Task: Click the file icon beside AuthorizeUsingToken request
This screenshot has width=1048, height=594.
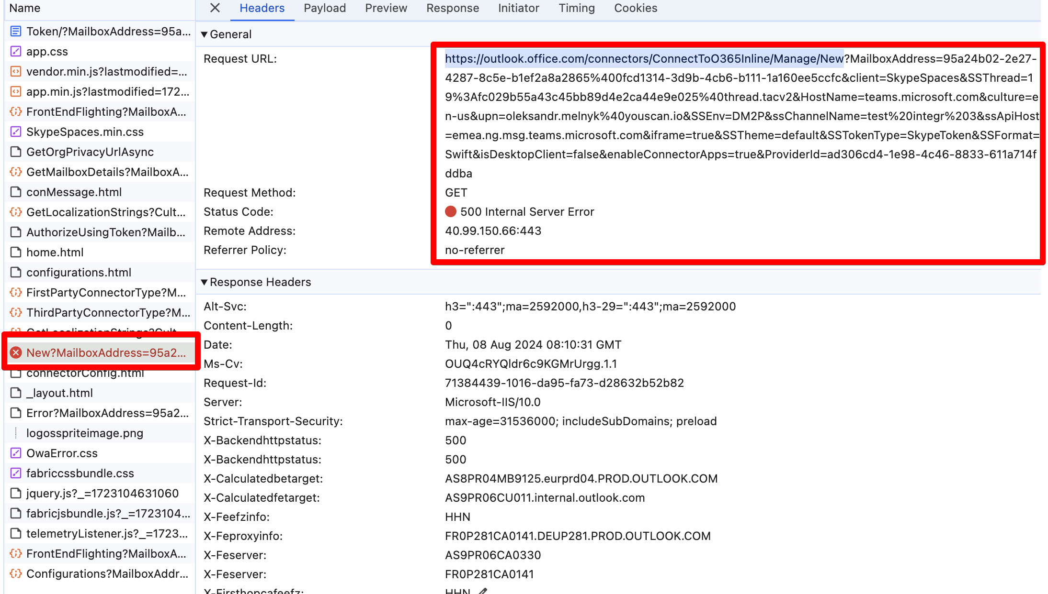Action: [16, 232]
